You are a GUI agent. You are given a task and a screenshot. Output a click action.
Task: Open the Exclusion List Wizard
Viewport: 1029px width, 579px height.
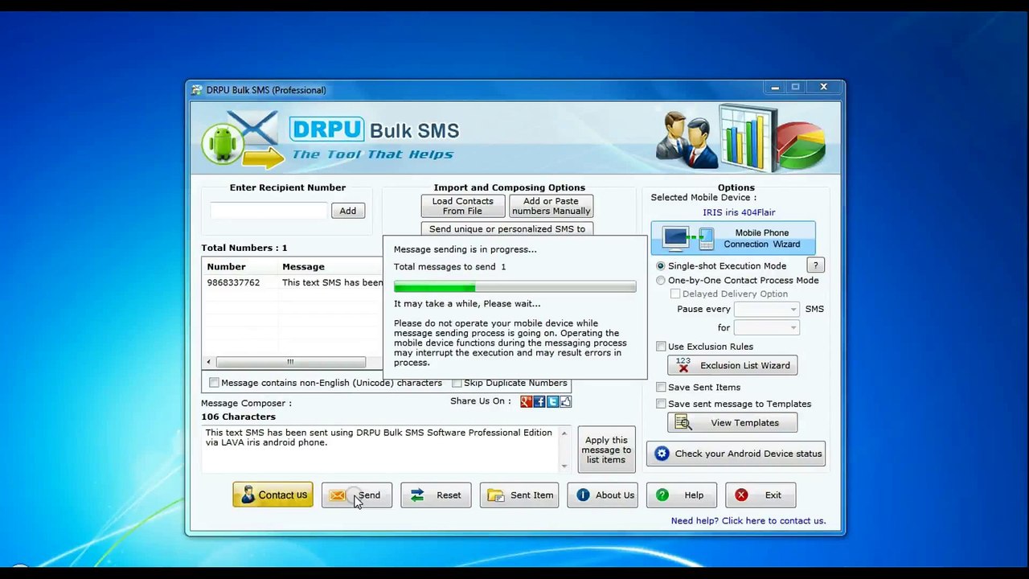[732, 365]
